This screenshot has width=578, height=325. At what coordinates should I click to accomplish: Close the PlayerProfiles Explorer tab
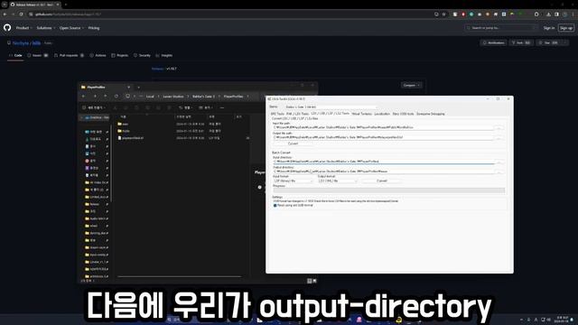(128, 88)
